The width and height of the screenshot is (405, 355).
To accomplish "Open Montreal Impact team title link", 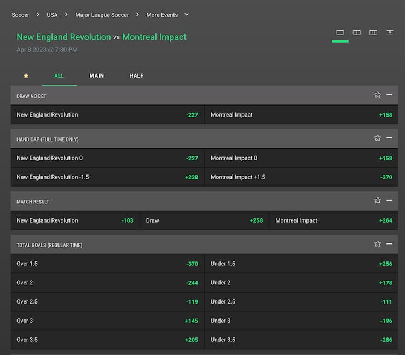I will (154, 37).
